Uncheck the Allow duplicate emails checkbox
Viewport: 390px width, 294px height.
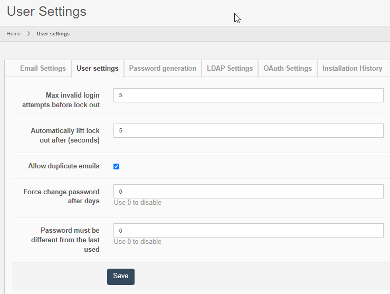pos(117,166)
